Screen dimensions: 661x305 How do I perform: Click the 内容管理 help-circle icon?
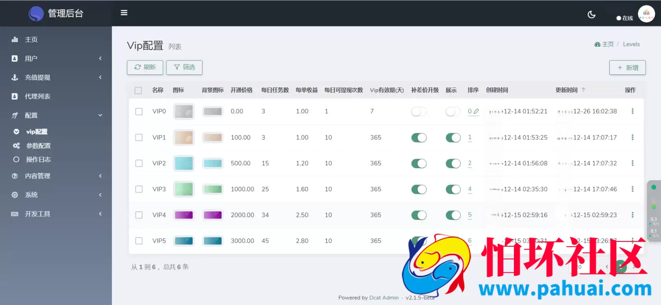(x=15, y=176)
